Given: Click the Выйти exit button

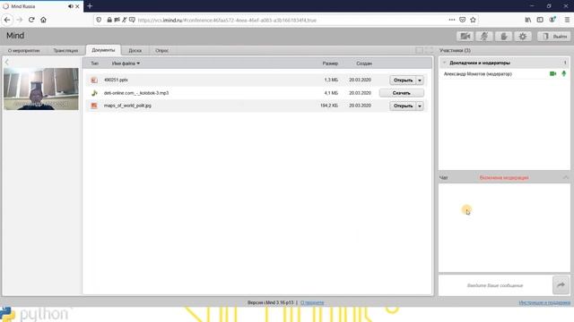Looking at the screenshot, I should (554, 36).
